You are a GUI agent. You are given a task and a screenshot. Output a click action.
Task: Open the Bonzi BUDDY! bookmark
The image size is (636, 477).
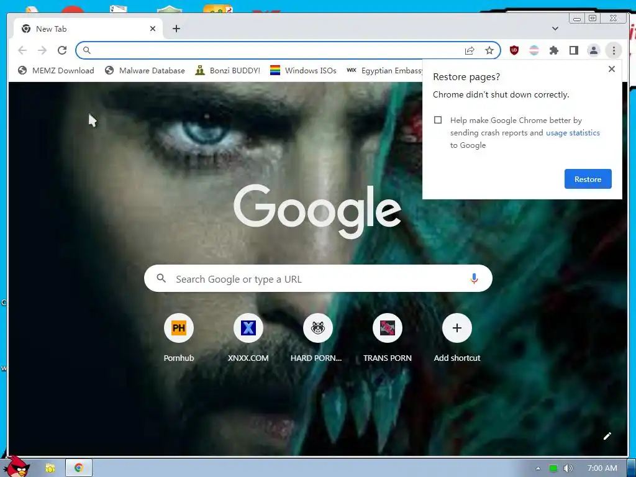(227, 71)
